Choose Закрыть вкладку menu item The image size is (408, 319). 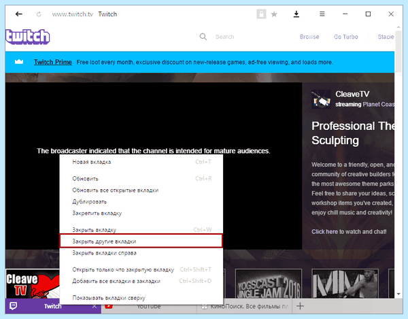pos(141,230)
